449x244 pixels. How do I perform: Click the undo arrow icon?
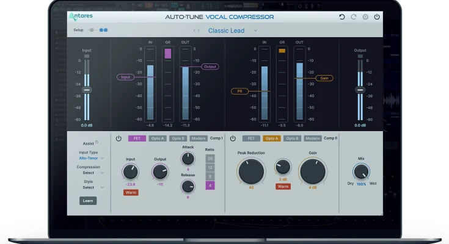[x=342, y=17]
